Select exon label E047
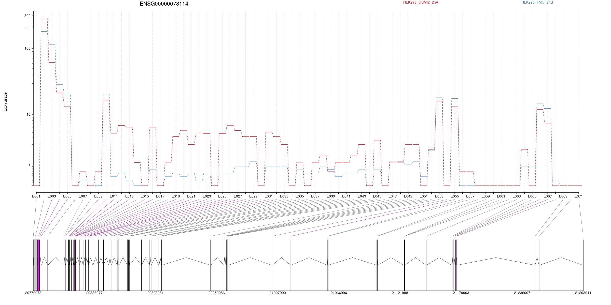This screenshot has height=305, width=611. click(x=393, y=196)
